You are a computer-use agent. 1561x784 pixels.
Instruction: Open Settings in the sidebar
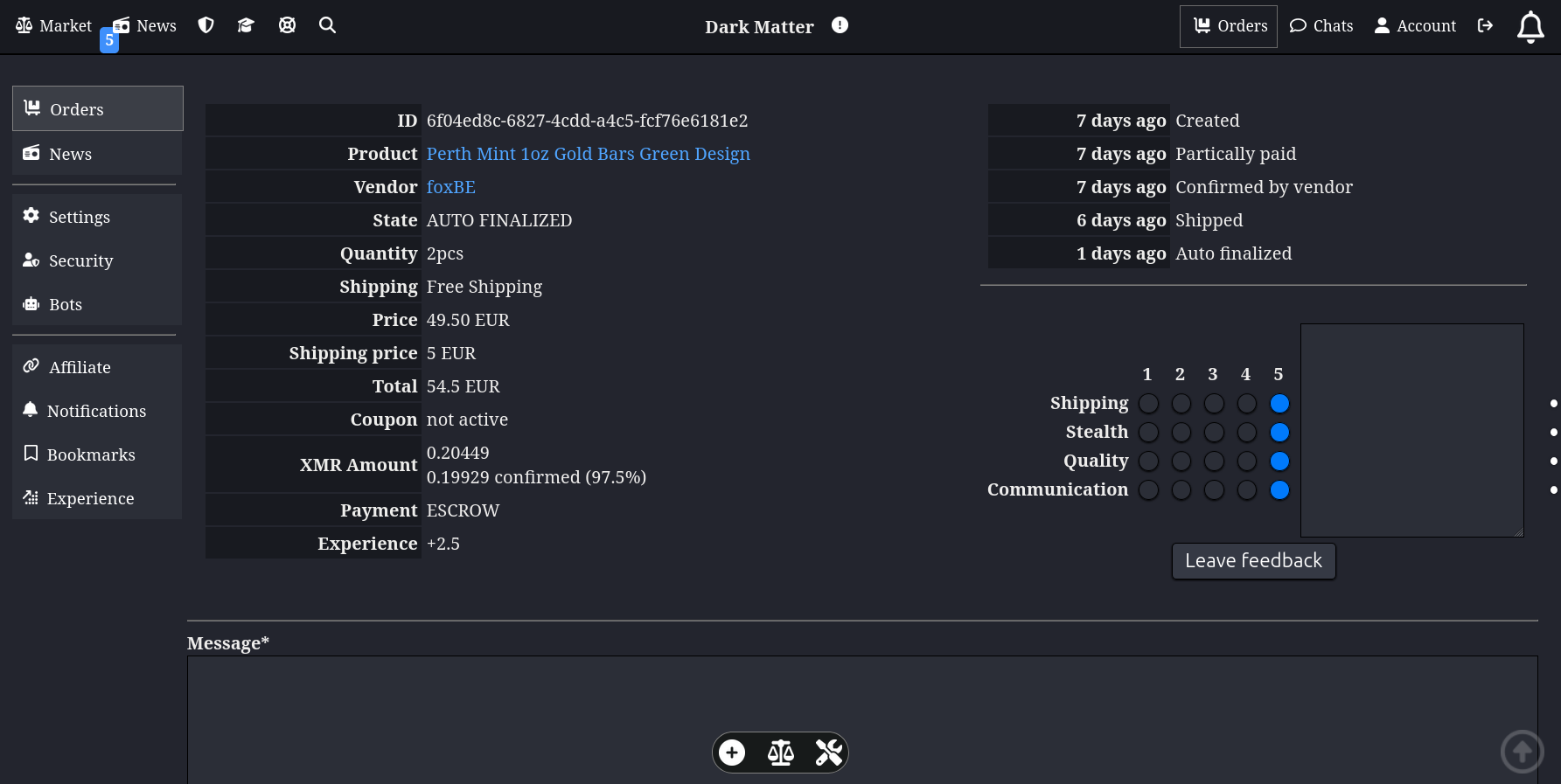(x=97, y=217)
